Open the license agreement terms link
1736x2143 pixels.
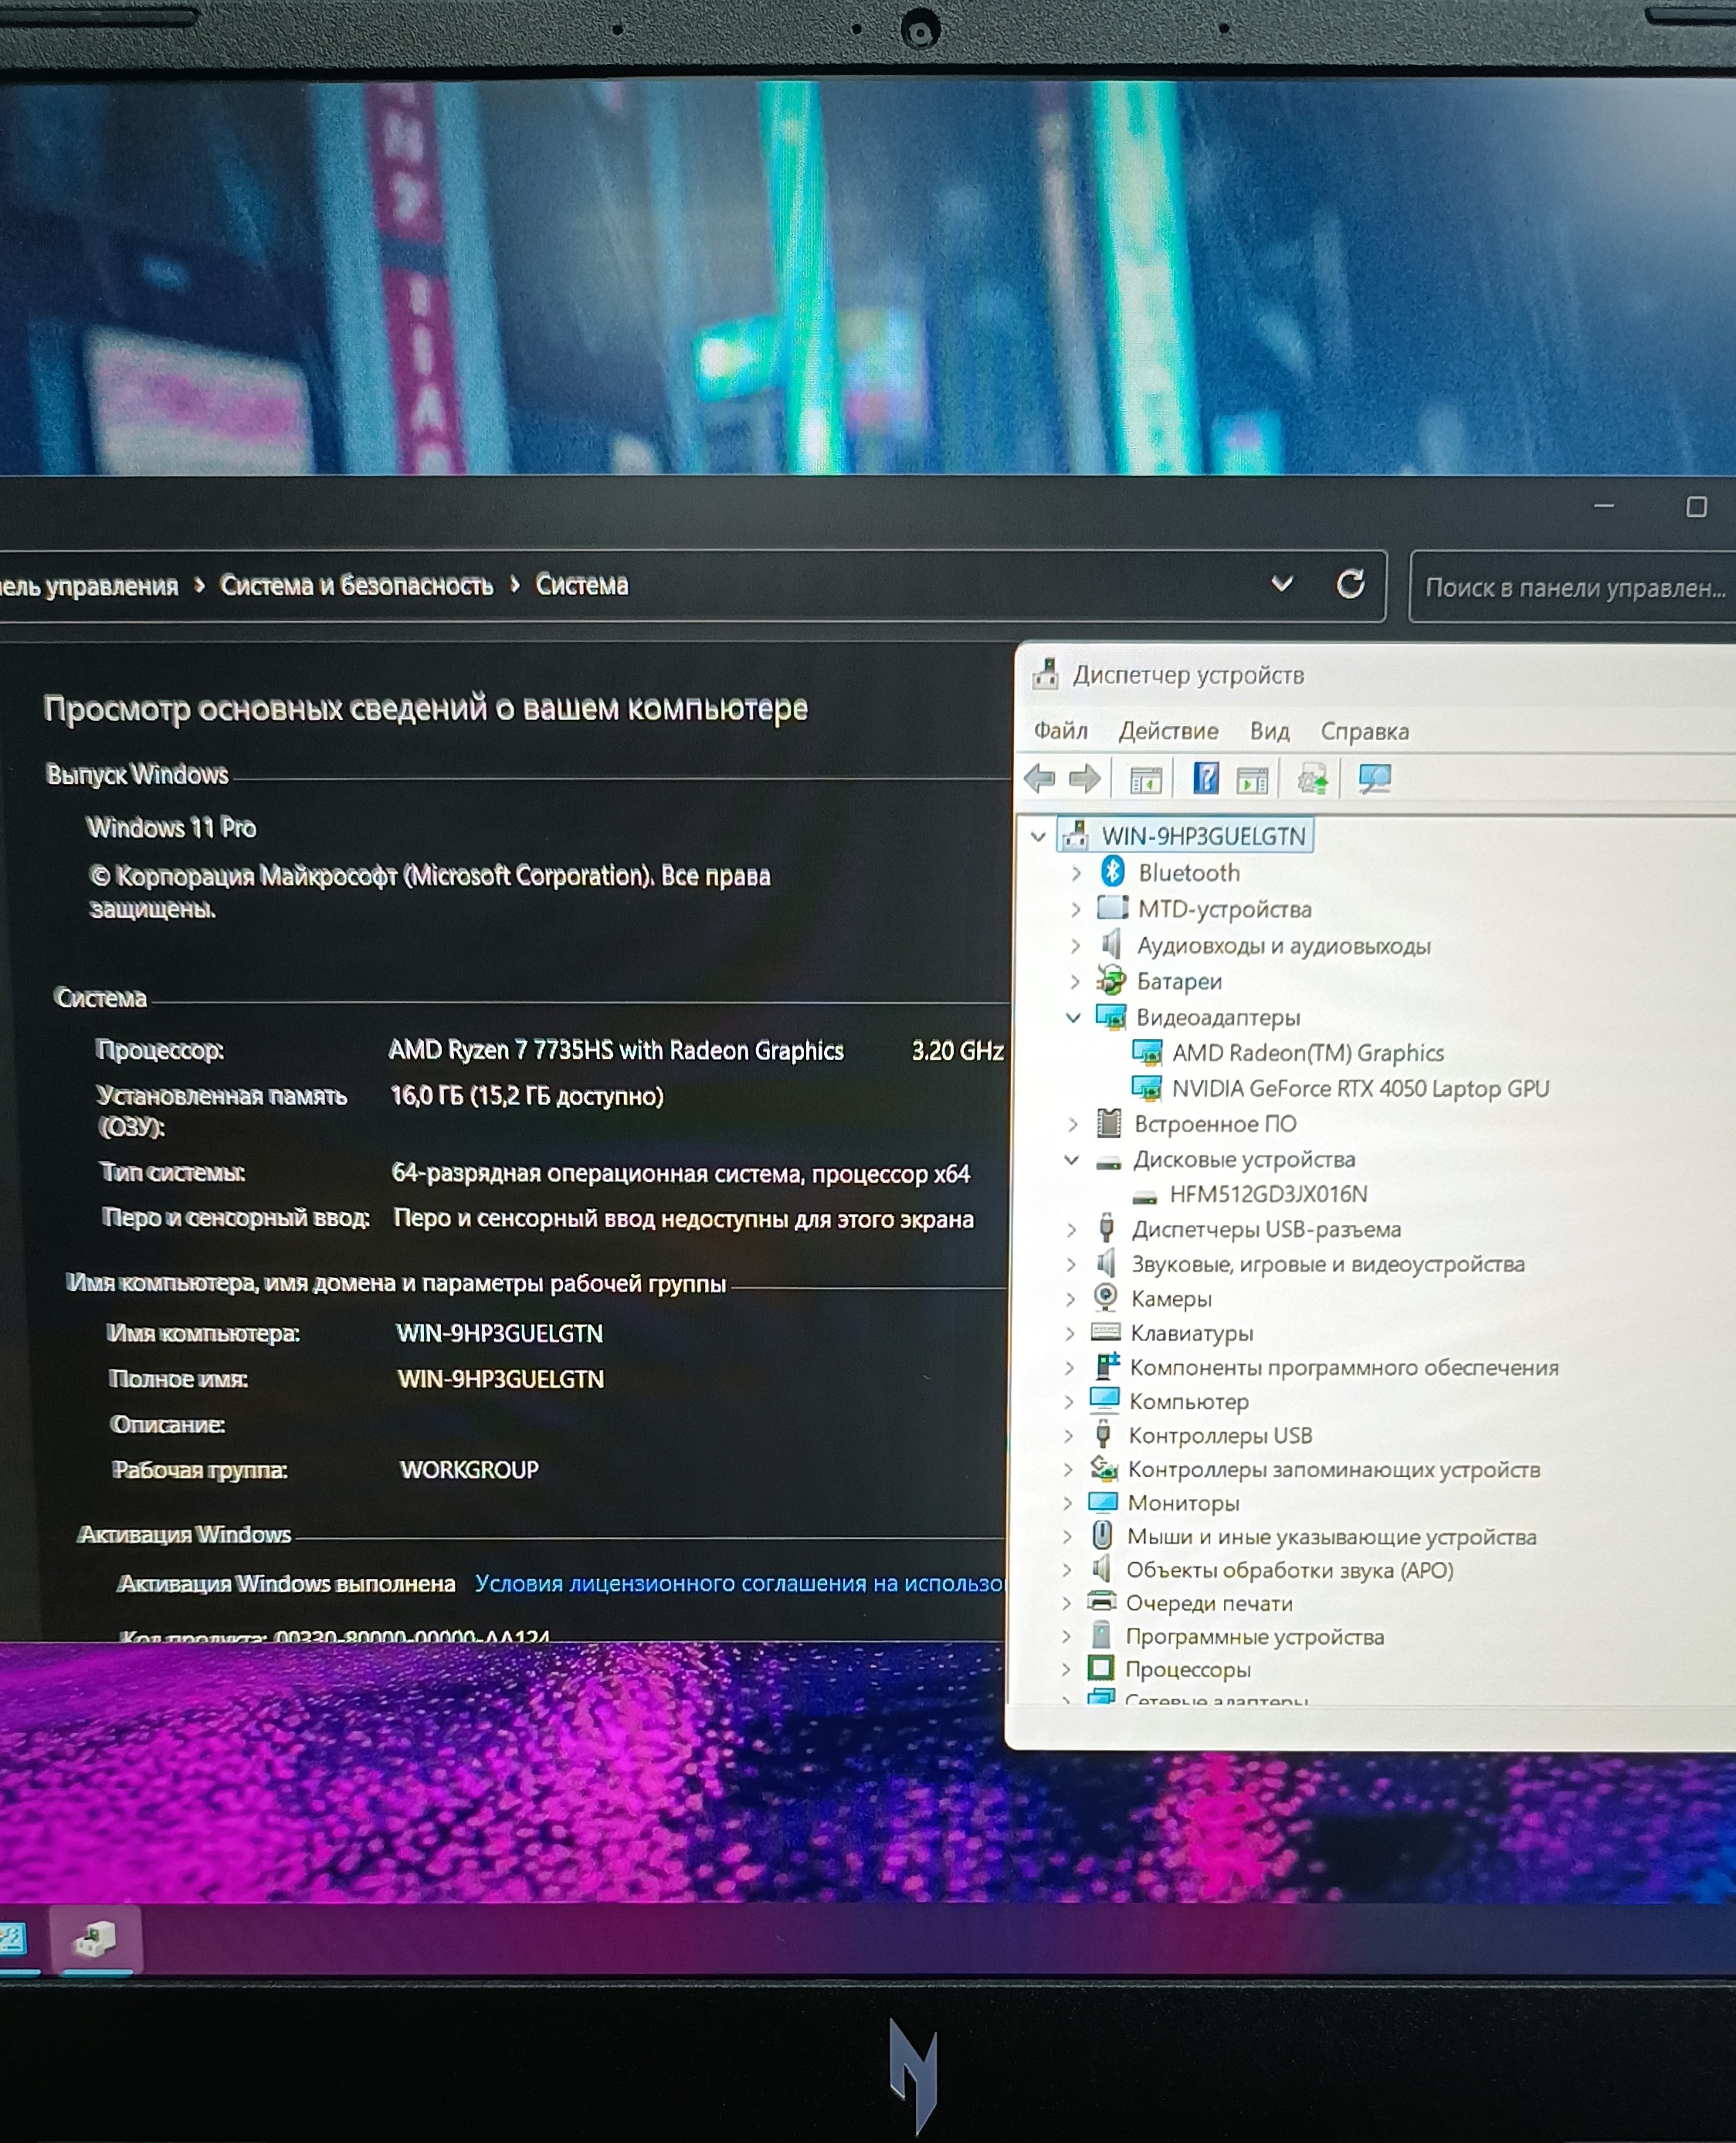click(x=739, y=1583)
